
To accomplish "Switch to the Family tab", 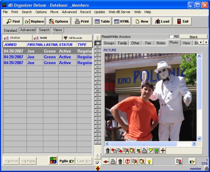I will [x=122, y=43].
